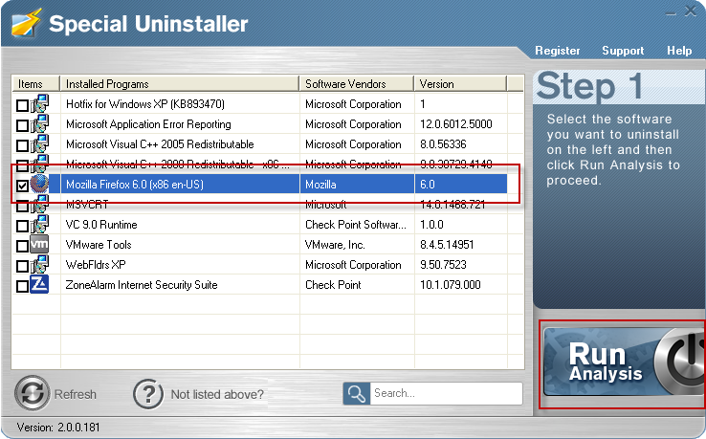Screen dimensions: 706x439
Task: Click the magnifier search icon
Action: coord(357,393)
